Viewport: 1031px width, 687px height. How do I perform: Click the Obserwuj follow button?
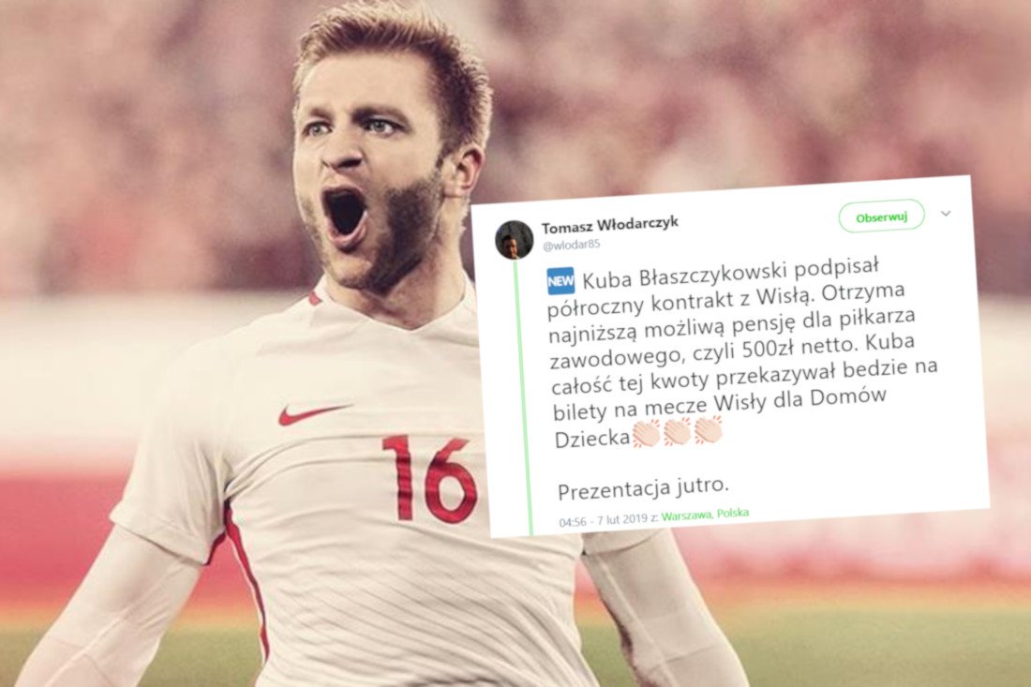tap(881, 217)
